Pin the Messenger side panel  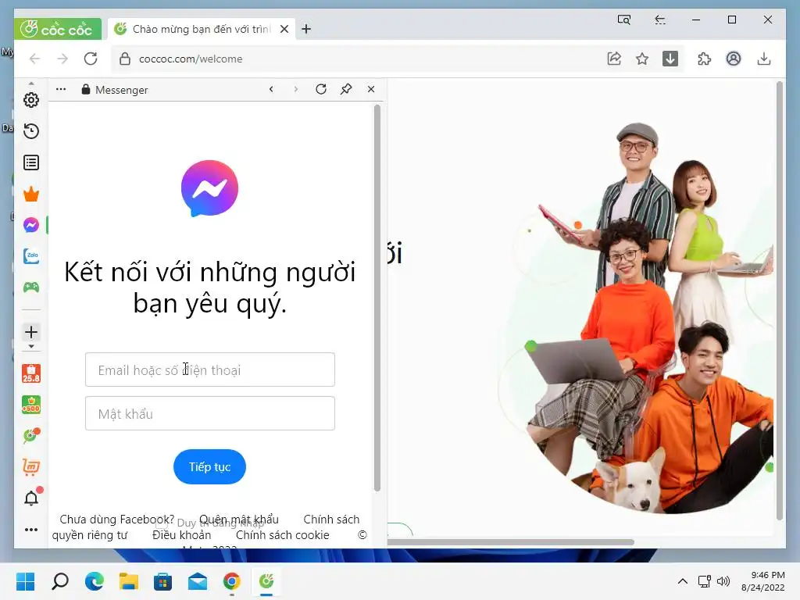tap(346, 89)
